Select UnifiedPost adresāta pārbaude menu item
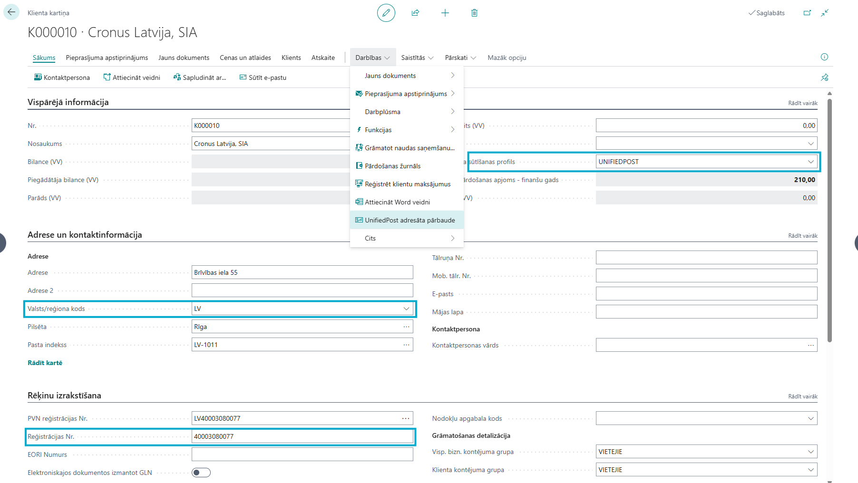This screenshot has height=483, width=858. (409, 220)
